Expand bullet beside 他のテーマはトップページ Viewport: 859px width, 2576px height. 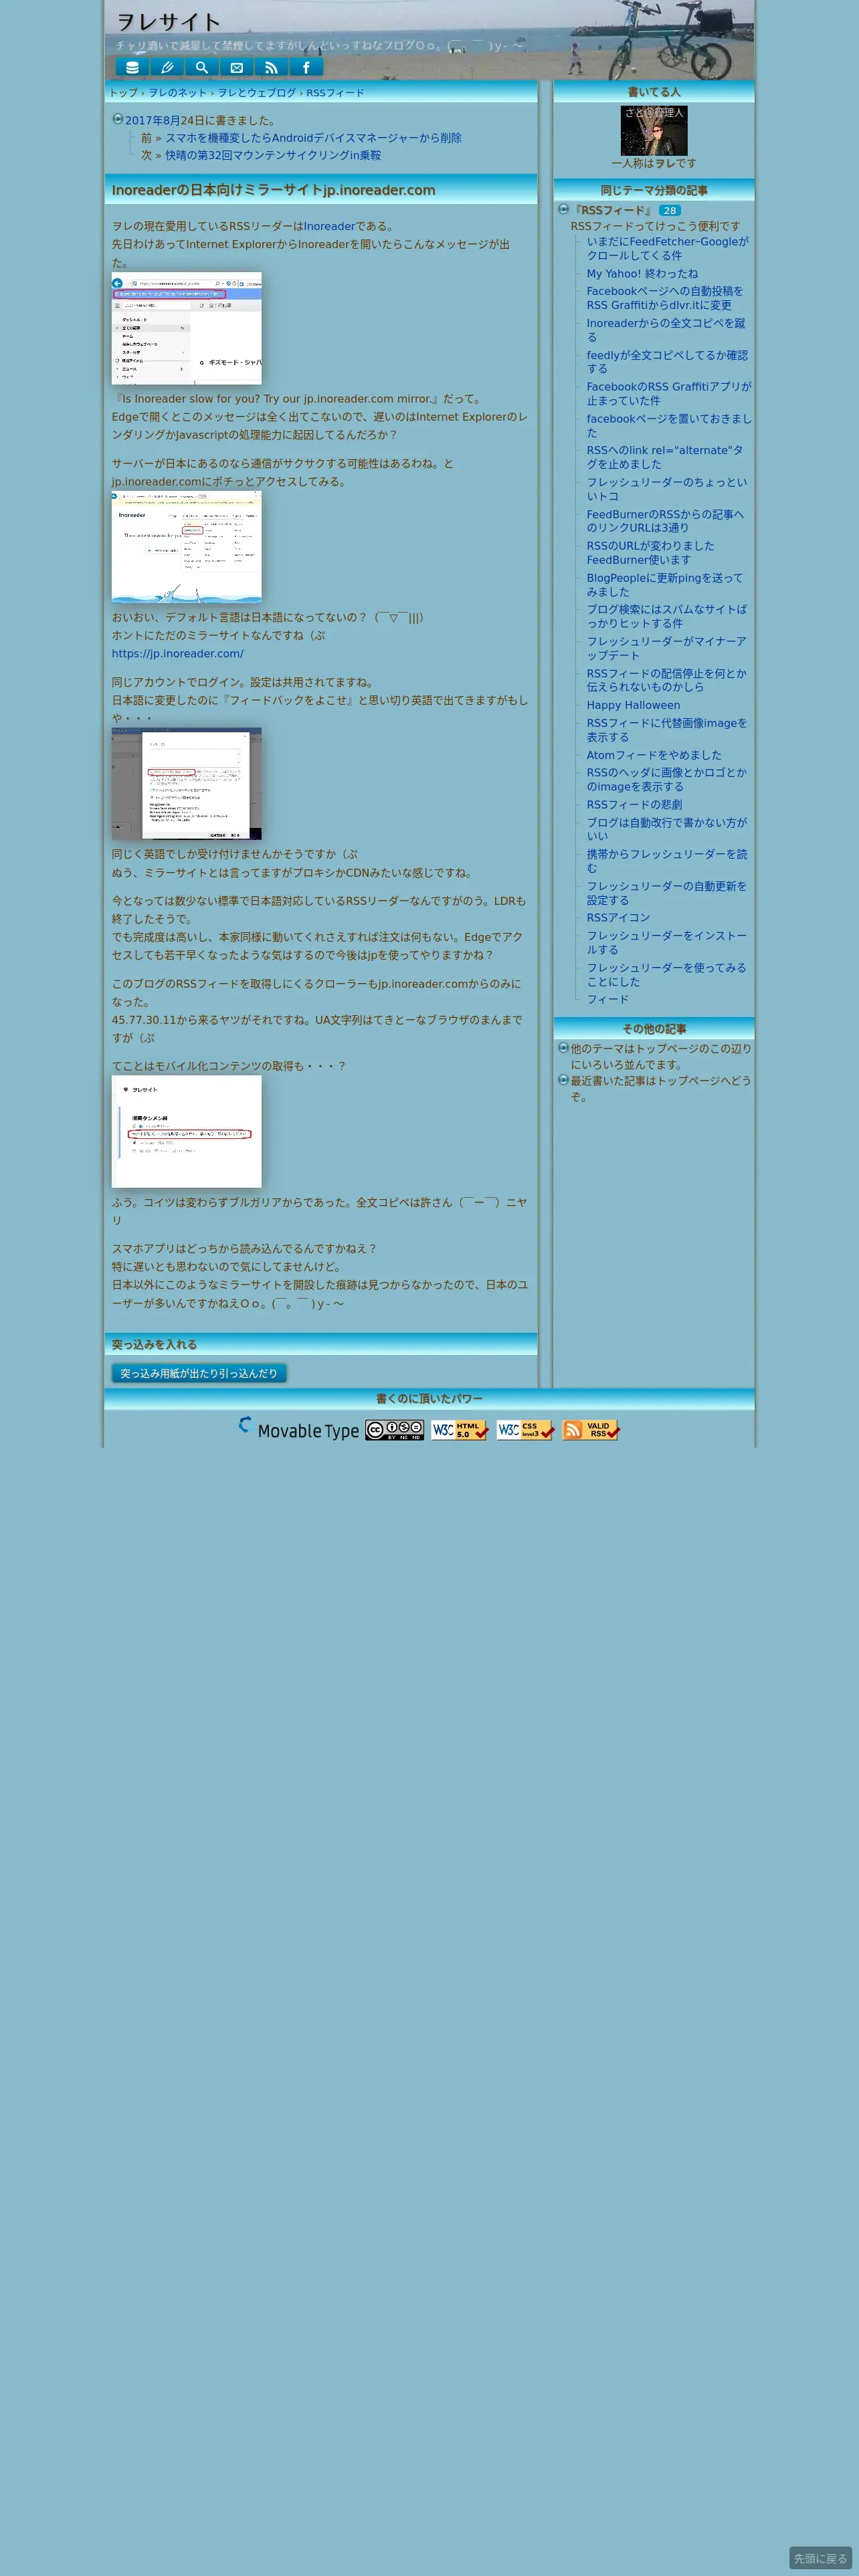pos(563,1048)
